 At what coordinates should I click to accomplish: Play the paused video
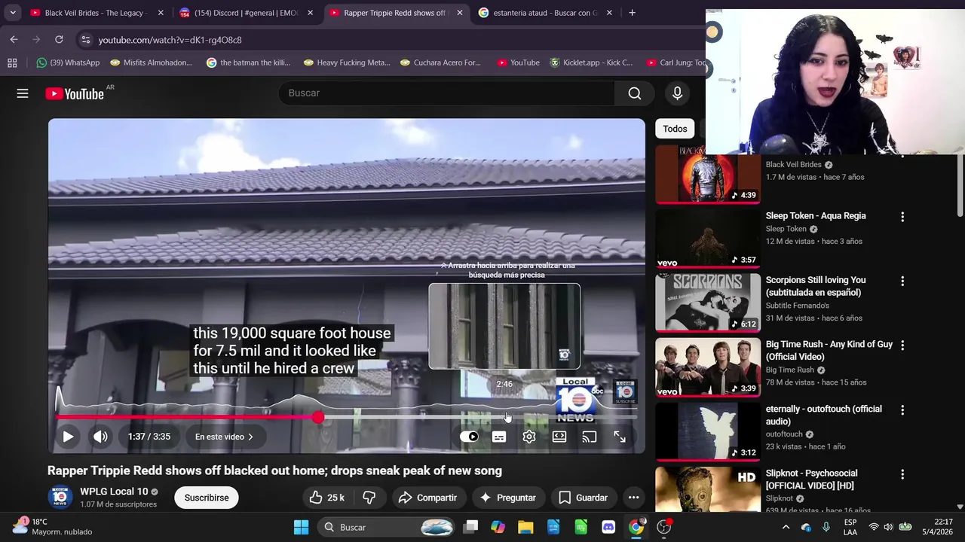pos(68,437)
